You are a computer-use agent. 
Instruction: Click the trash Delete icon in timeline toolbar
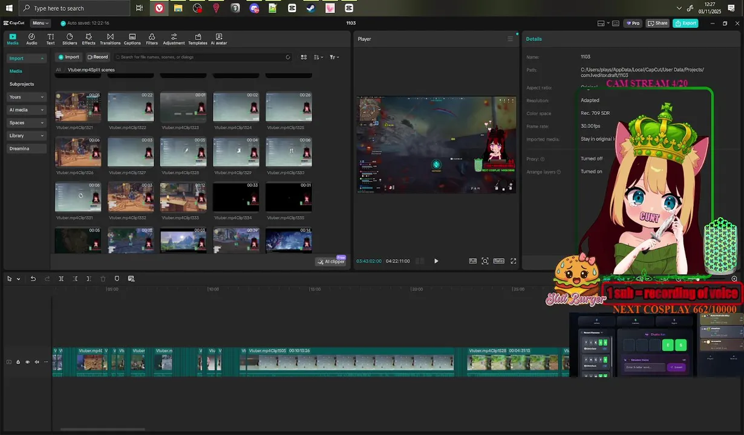(103, 279)
